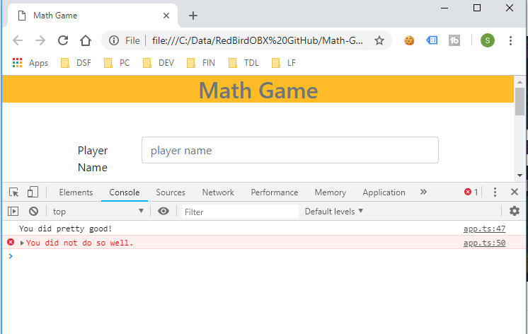
Task: Open the app.ts:47 source link
Action: 484,229
